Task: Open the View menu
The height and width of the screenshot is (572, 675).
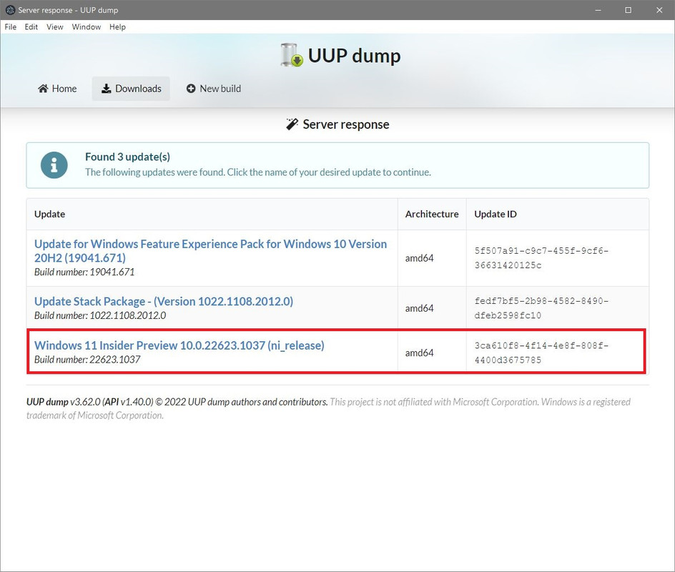Action: 54,26
